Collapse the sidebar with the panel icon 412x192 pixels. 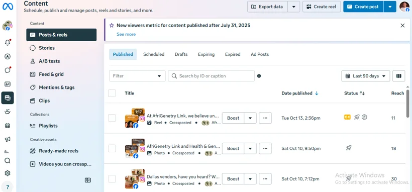88,180
